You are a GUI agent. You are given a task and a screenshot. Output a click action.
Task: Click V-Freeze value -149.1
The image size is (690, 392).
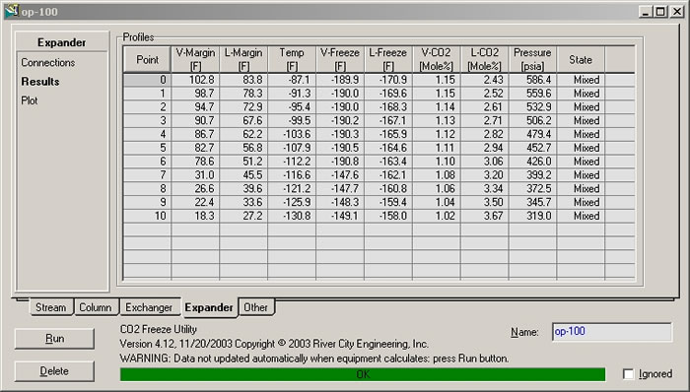coord(340,216)
